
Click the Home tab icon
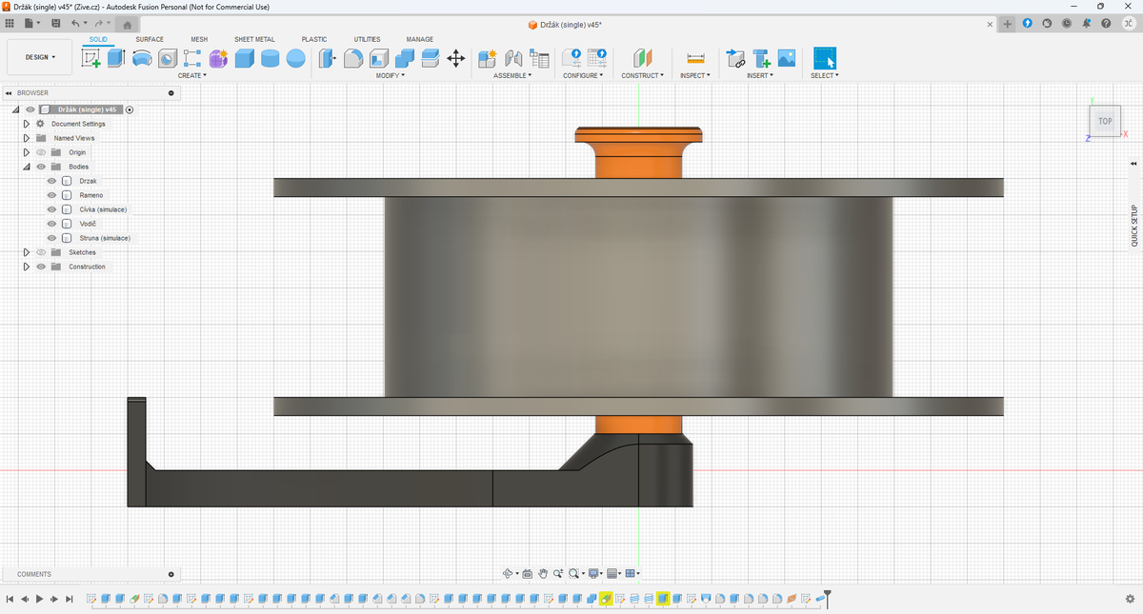(x=128, y=25)
